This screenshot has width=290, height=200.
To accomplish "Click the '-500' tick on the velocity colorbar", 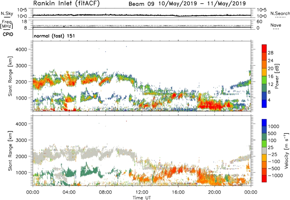I will click(x=274, y=168).
